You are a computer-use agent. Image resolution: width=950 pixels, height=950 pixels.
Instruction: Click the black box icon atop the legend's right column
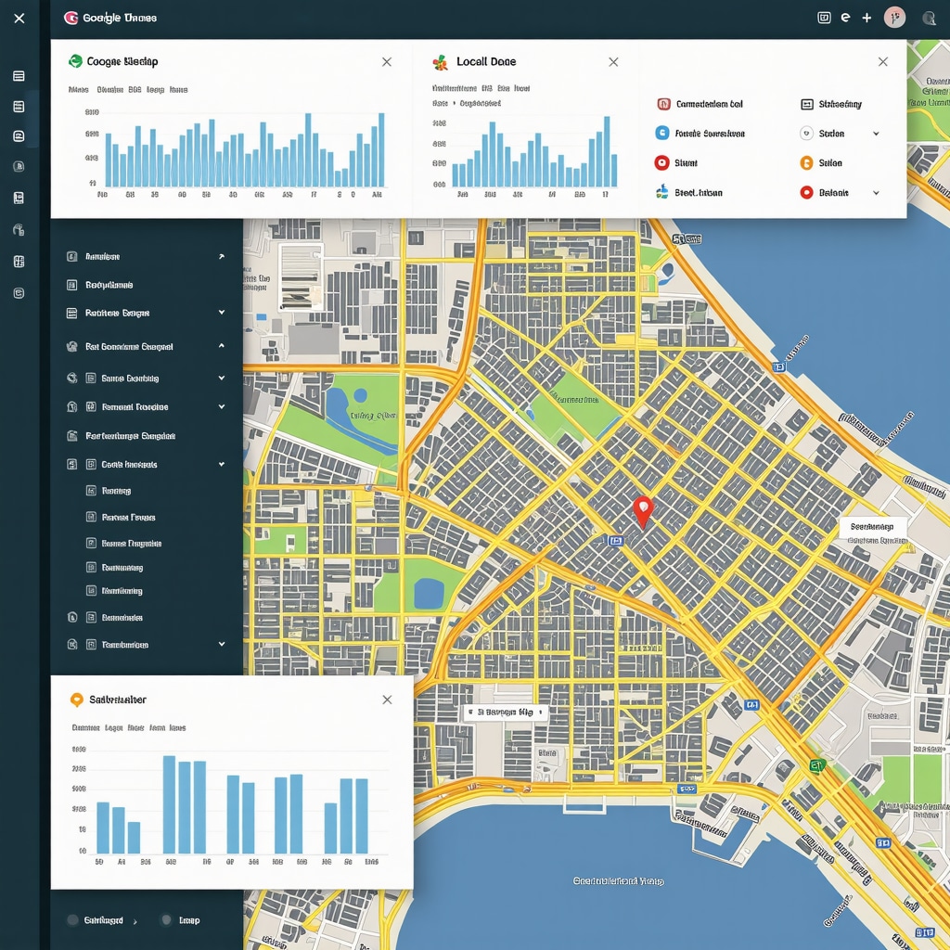806,104
